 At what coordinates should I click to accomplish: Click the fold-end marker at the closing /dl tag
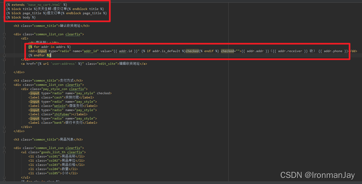4,60
